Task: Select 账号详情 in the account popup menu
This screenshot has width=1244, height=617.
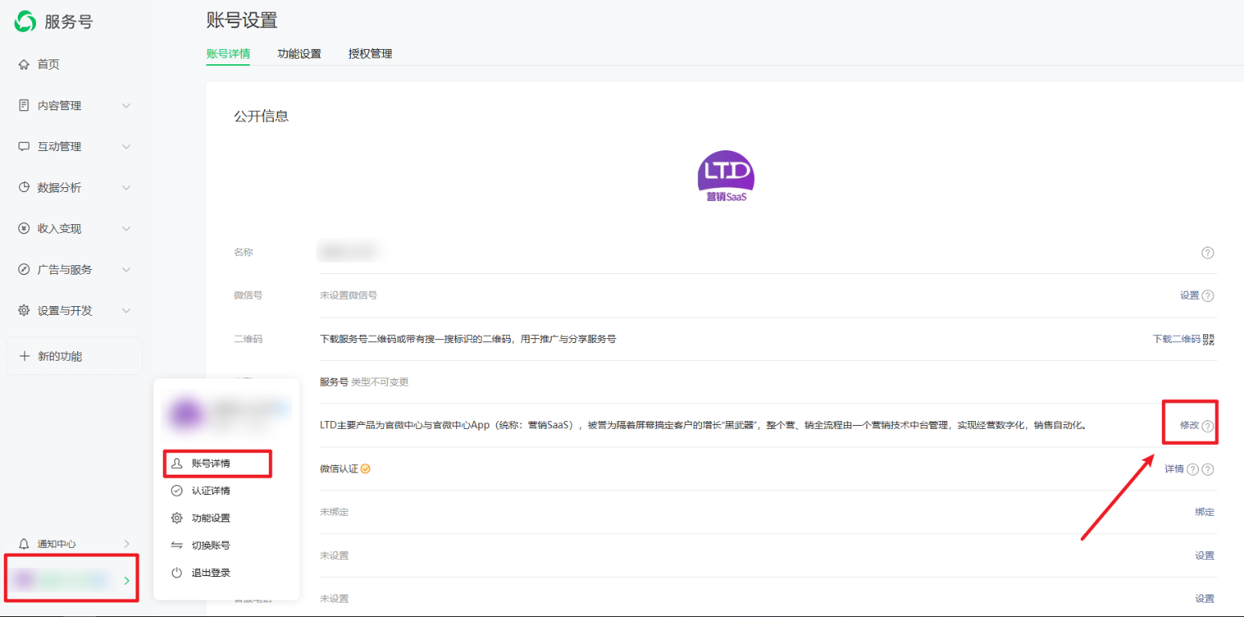Action: 210,464
